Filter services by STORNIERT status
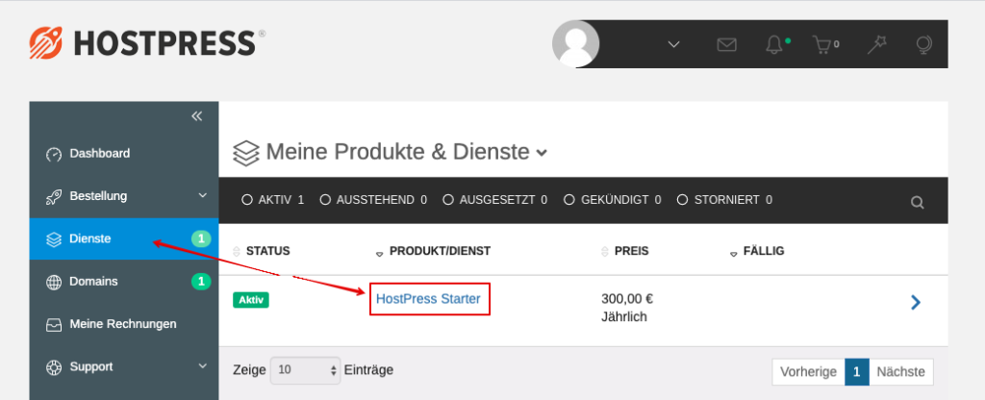This screenshot has height=400, width=985. 724,200
